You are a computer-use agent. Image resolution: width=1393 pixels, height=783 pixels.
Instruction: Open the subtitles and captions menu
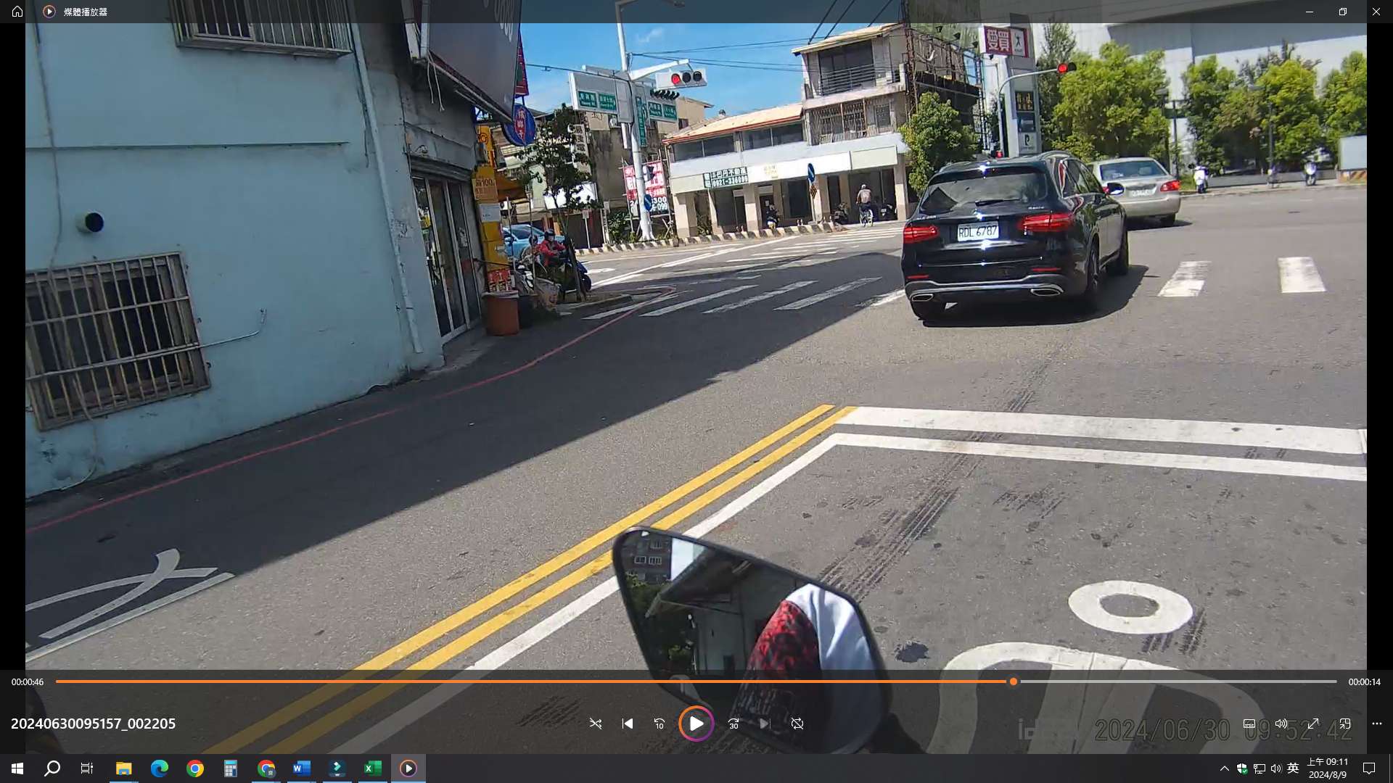[1249, 724]
